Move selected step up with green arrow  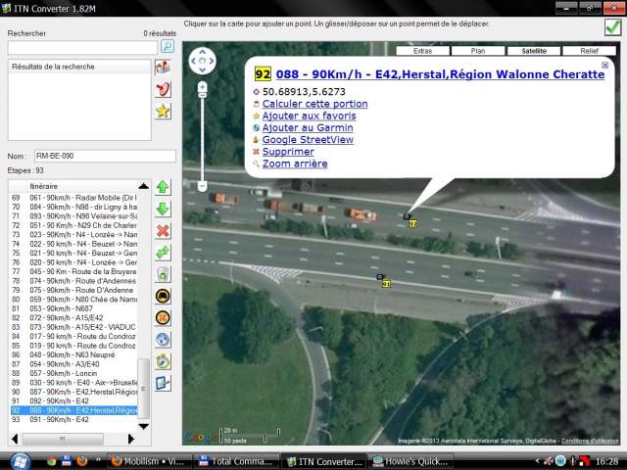[x=164, y=187]
